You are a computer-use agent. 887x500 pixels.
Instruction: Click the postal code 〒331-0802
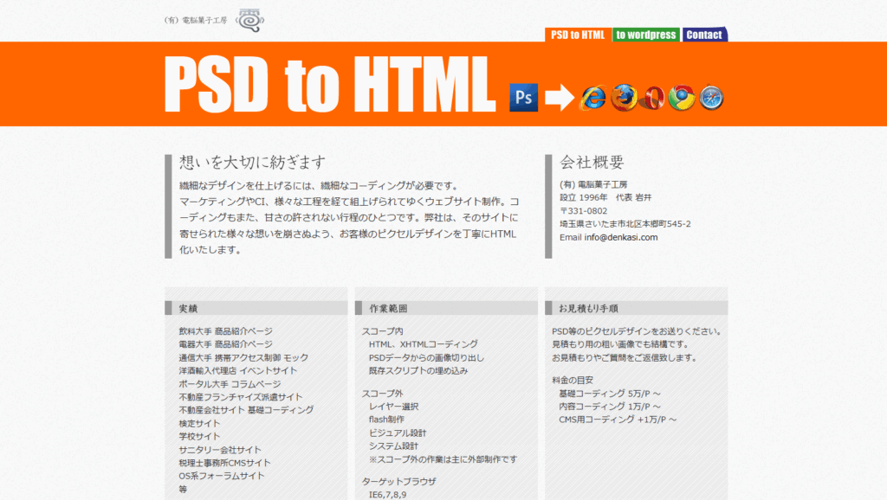(x=583, y=211)
